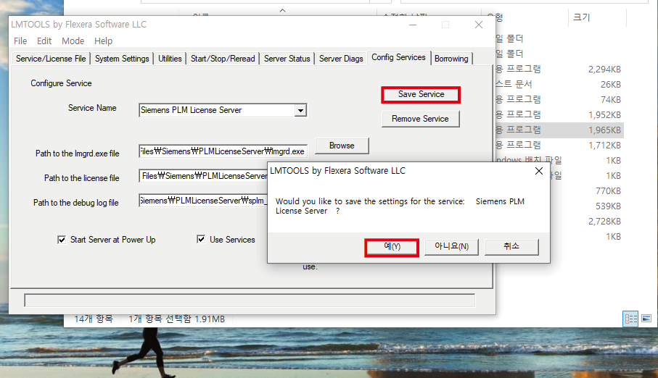Click the Save Service button

point(421,94)
